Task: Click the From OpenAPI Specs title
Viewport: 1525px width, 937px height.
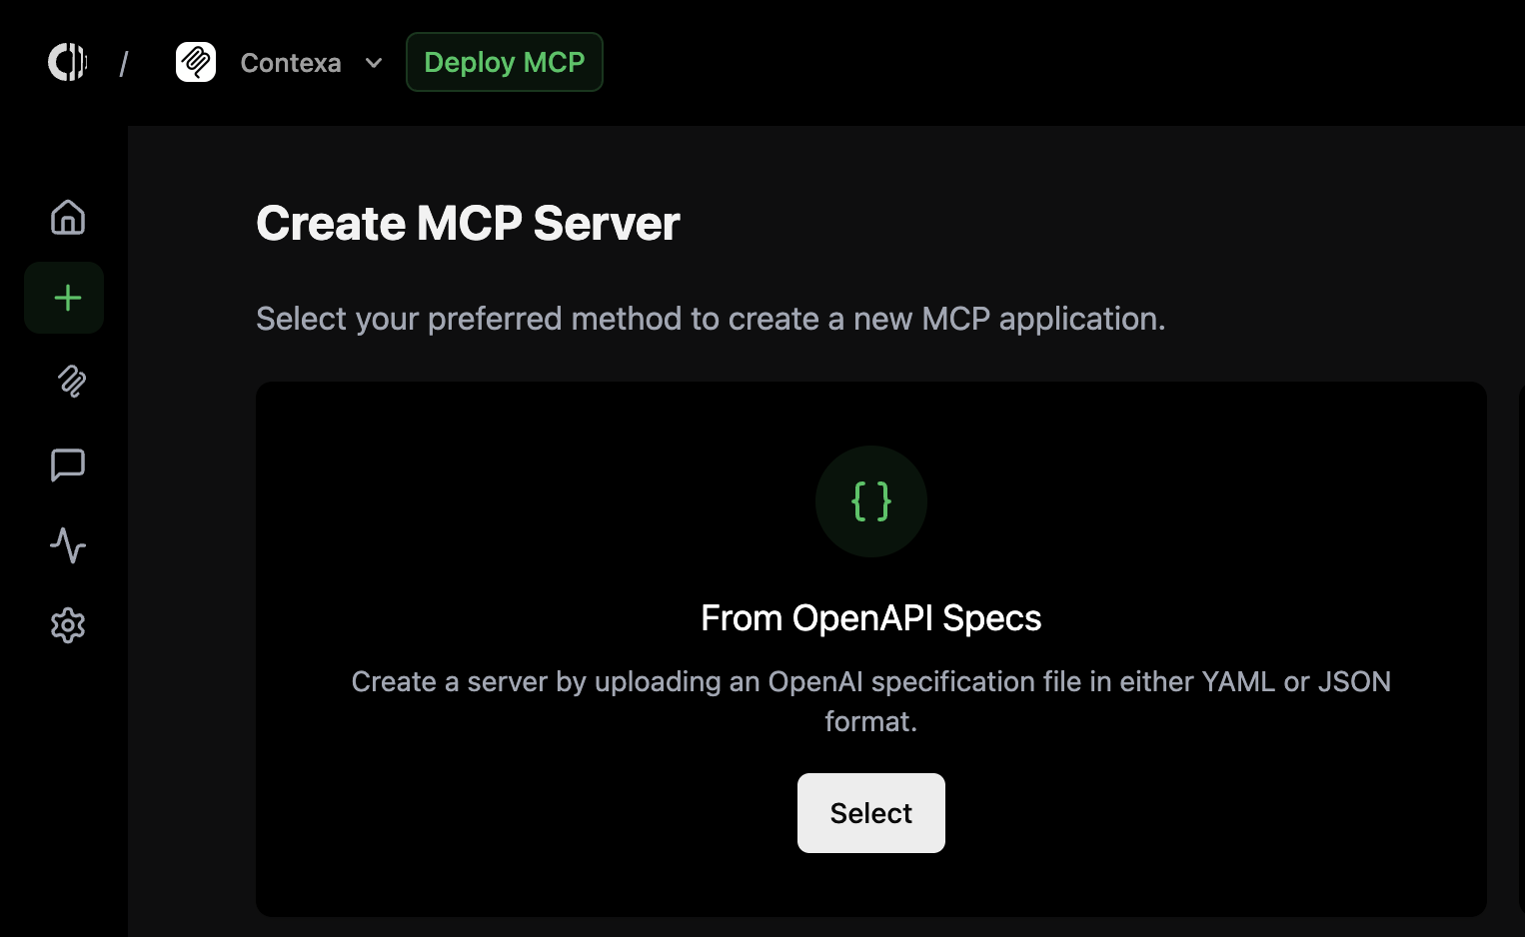Action: (871, 618)
